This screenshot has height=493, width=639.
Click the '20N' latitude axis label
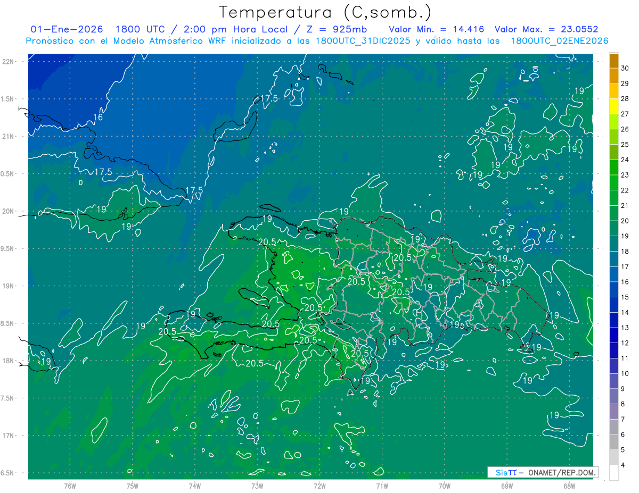(x=9, y=211)
